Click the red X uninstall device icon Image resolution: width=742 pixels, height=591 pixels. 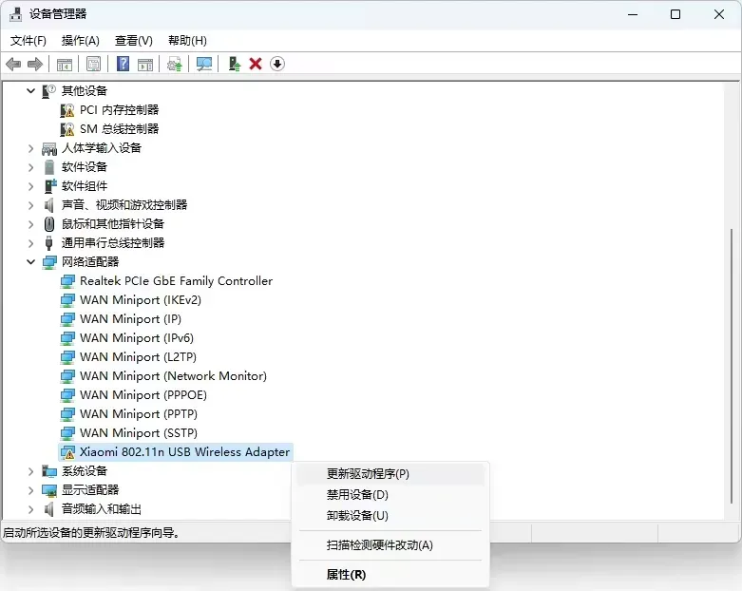tap(256, 64)
